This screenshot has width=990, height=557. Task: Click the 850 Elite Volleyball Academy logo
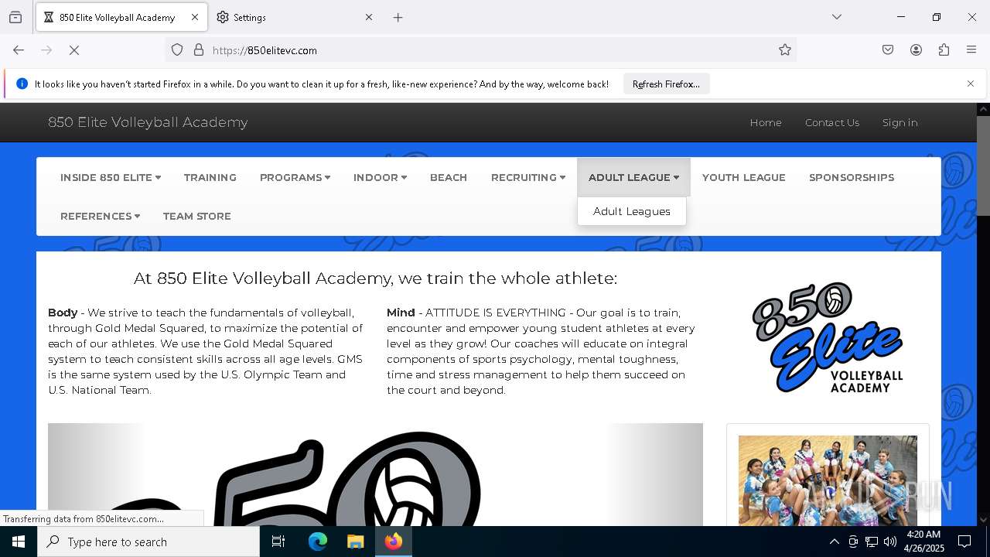(828, 337)
